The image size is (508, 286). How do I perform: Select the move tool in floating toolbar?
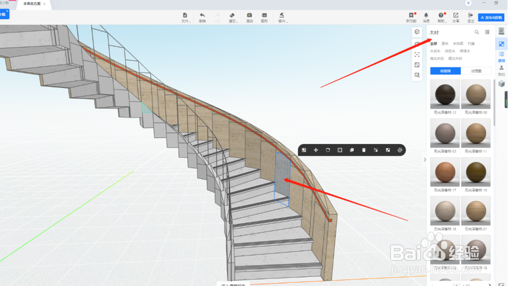316,150
